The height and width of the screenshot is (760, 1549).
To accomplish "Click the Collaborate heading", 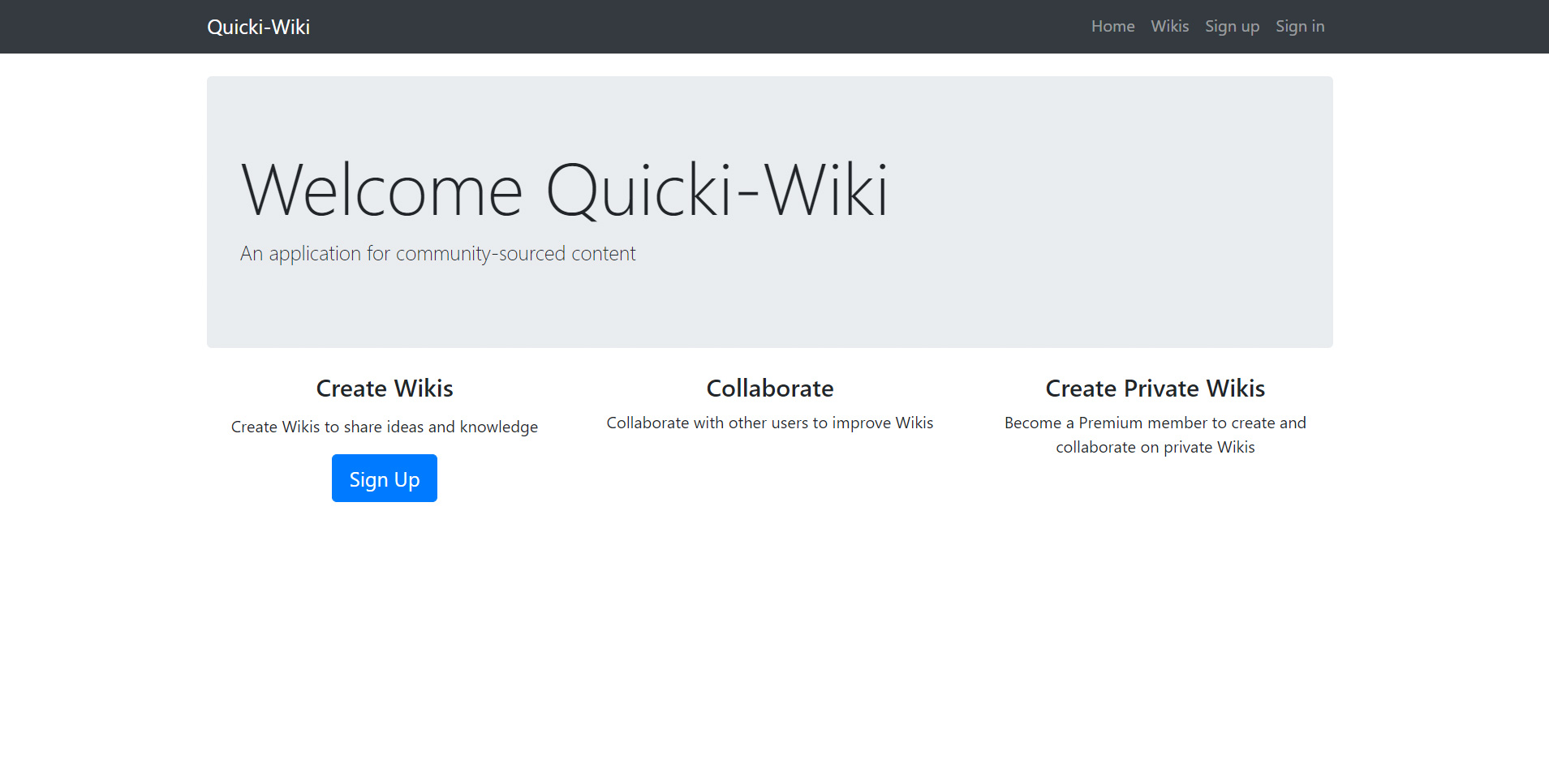I will (x=770, y=389).
